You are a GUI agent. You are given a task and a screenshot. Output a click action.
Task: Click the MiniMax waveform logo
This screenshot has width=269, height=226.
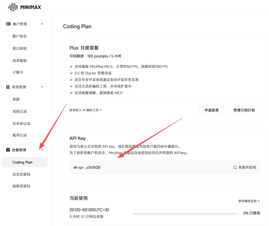point(13,7)
